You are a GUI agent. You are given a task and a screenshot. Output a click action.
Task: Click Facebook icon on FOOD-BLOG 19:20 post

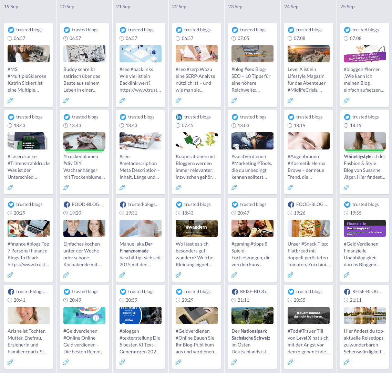67,205
